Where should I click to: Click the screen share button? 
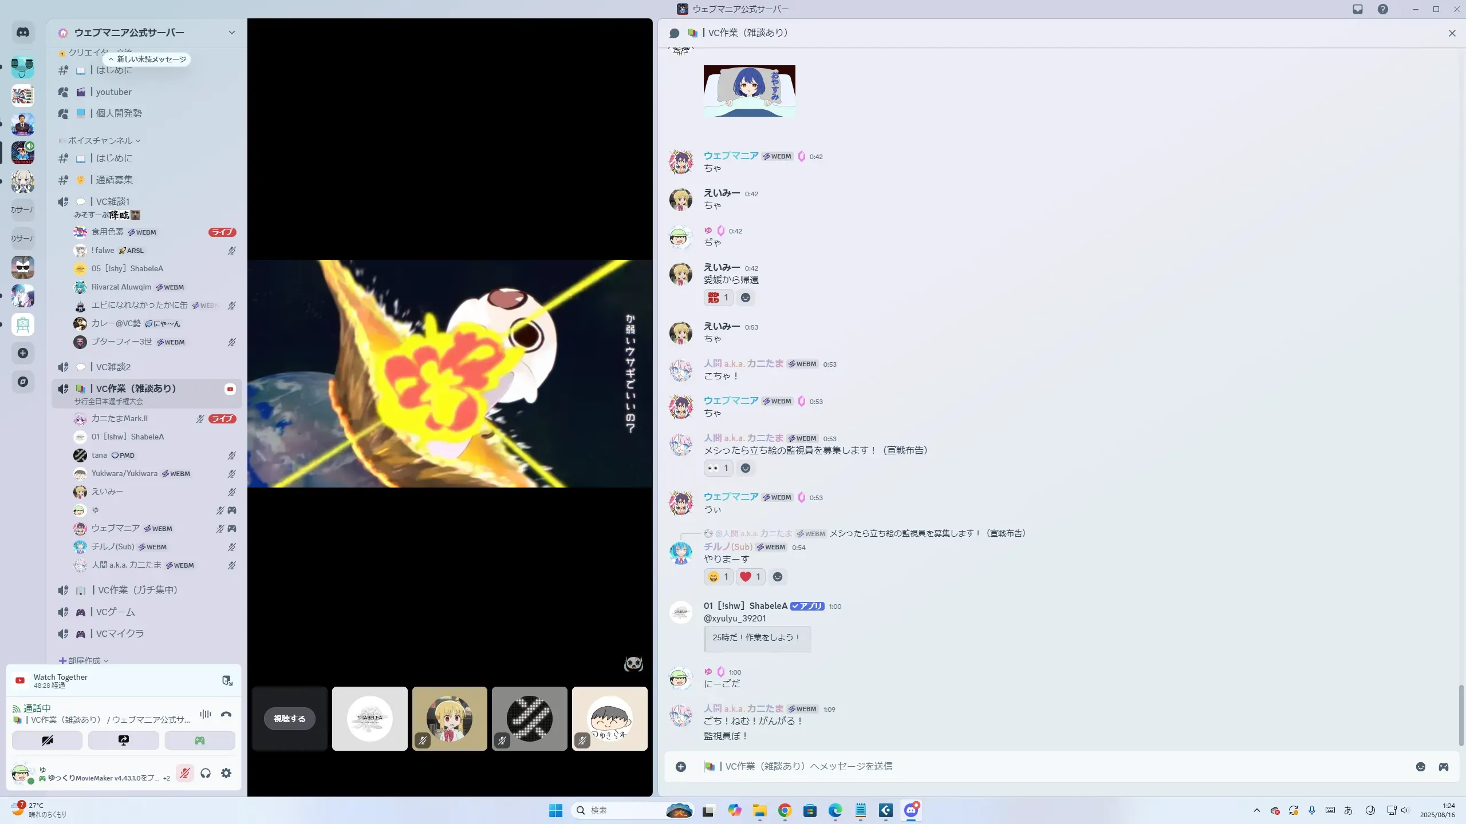tap(124, 740)
